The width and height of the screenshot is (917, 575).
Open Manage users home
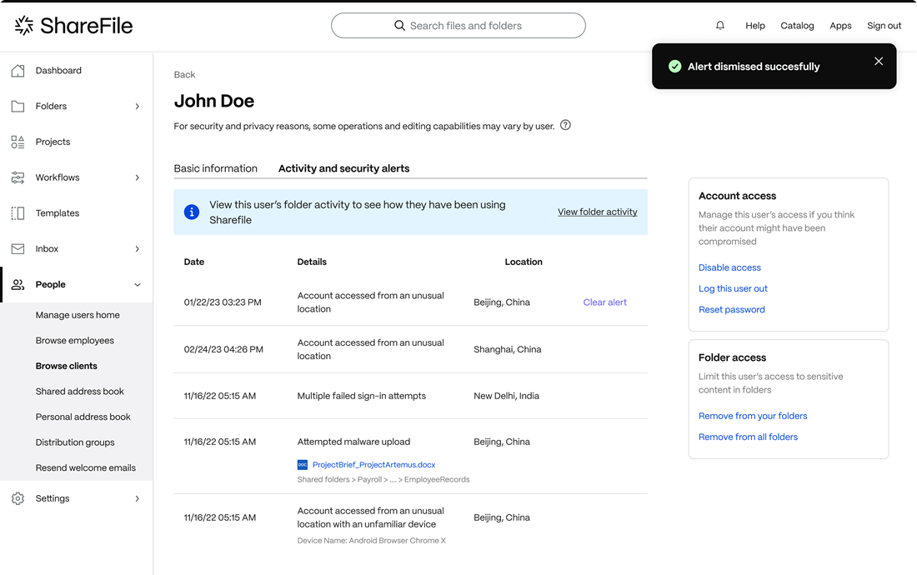pos(78,315)
